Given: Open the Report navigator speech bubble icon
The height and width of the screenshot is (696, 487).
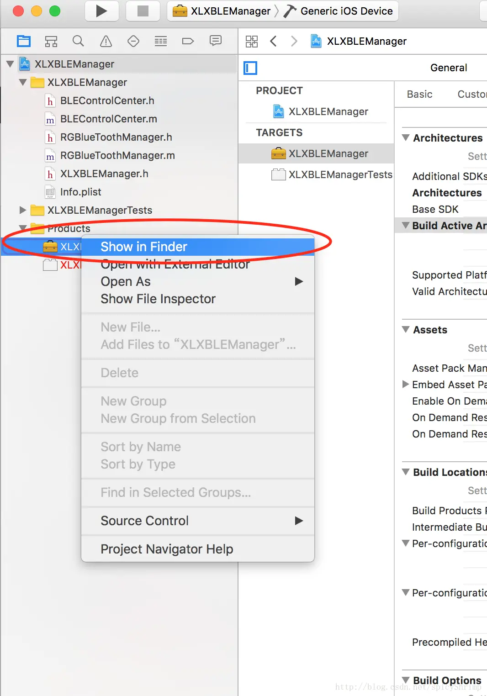Looking at the screenshot, I should 216,41.
